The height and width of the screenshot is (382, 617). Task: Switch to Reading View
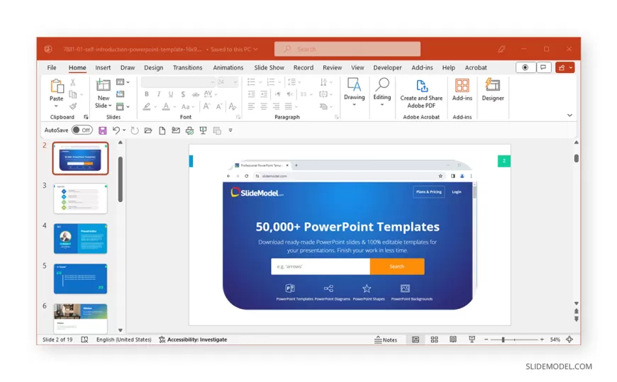(453, 339)
